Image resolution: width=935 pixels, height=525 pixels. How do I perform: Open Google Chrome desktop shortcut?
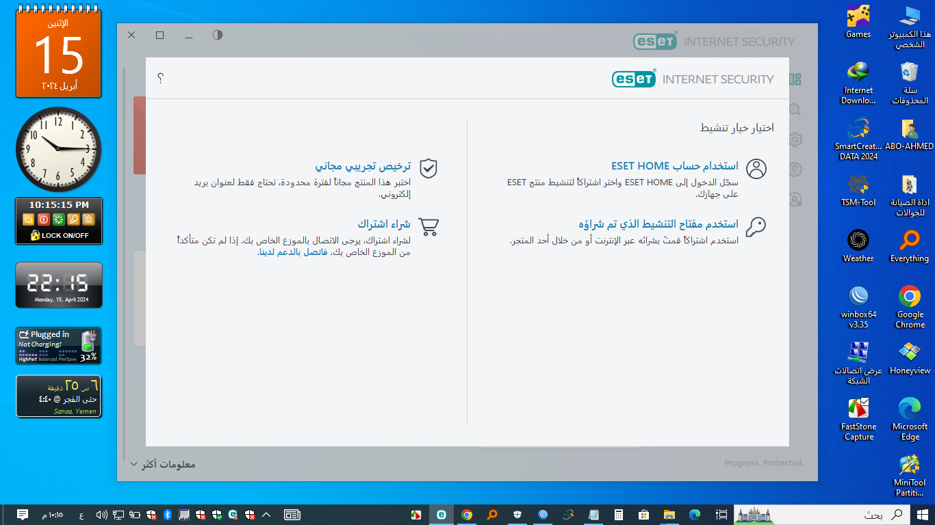click(x=910, y=308)
